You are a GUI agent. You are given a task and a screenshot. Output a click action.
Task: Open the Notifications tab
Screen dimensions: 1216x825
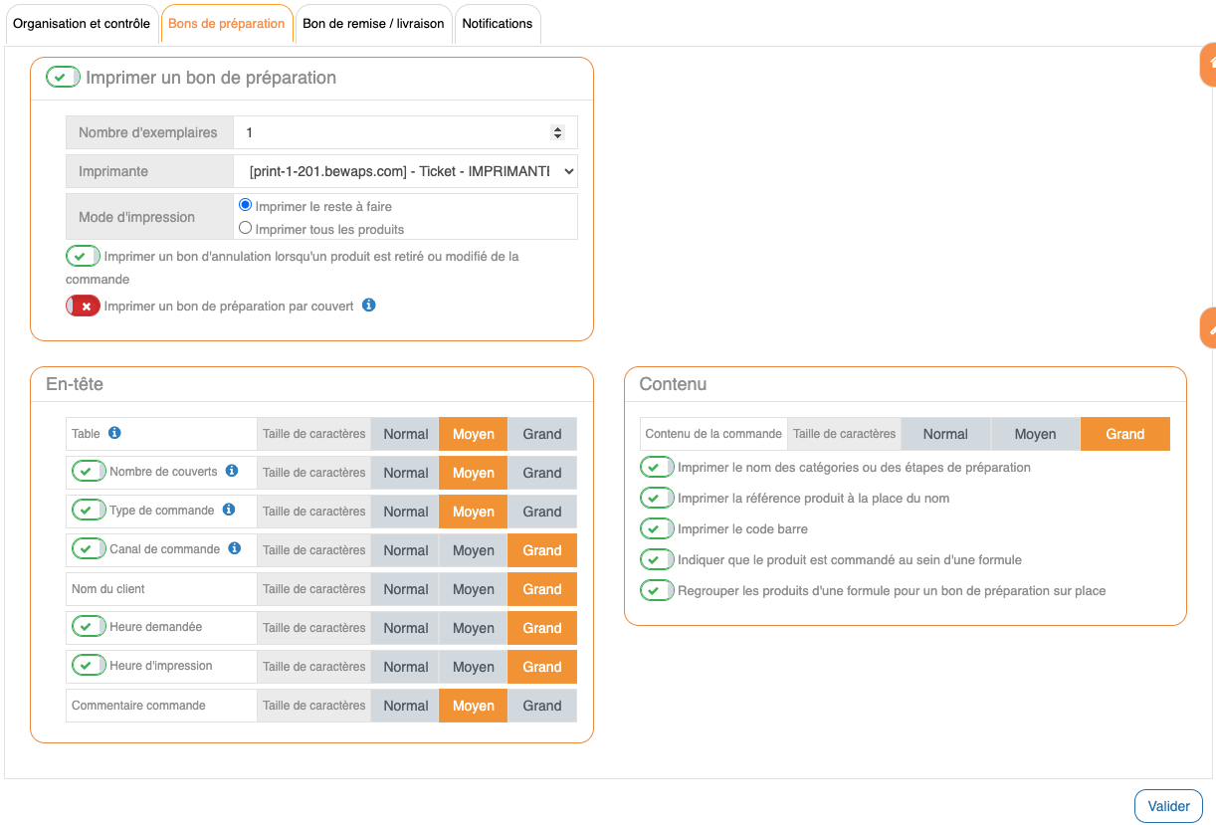pos(497,24)
